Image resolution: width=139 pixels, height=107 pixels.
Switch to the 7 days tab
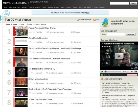[x=21, y=24]
